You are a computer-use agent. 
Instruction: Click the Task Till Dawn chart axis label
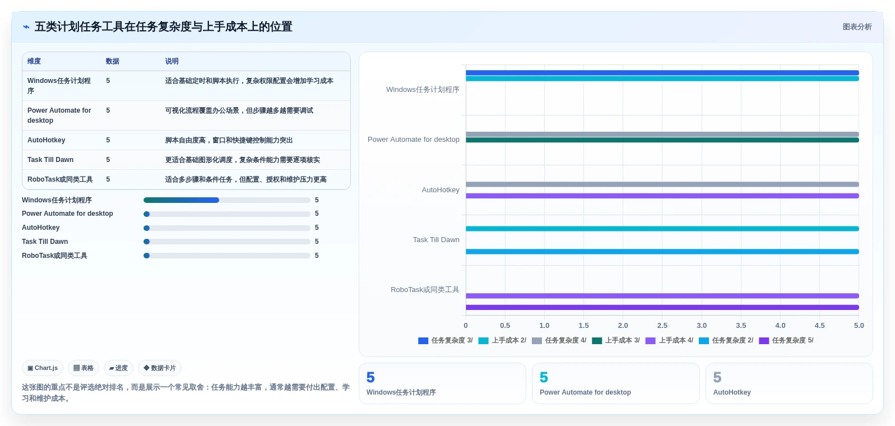[436, 240]
